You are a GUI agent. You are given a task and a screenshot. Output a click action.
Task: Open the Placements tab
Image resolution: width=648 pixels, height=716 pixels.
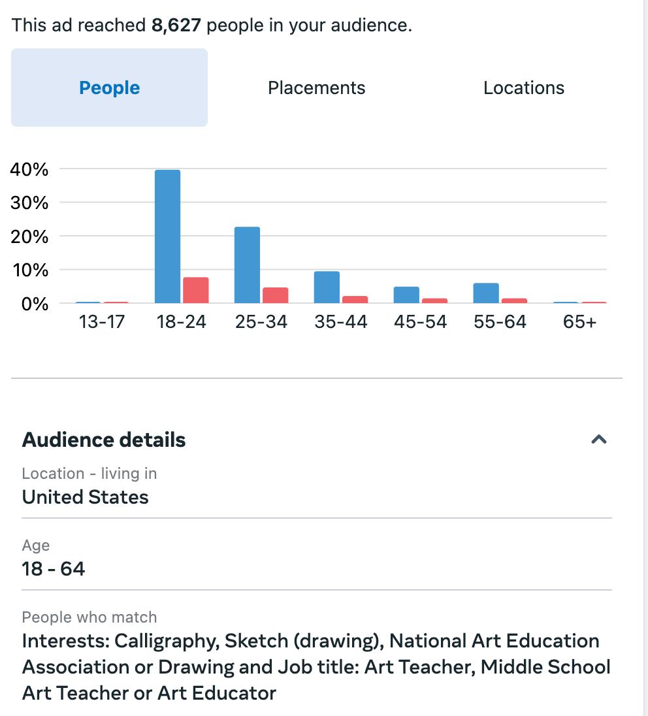316,88
